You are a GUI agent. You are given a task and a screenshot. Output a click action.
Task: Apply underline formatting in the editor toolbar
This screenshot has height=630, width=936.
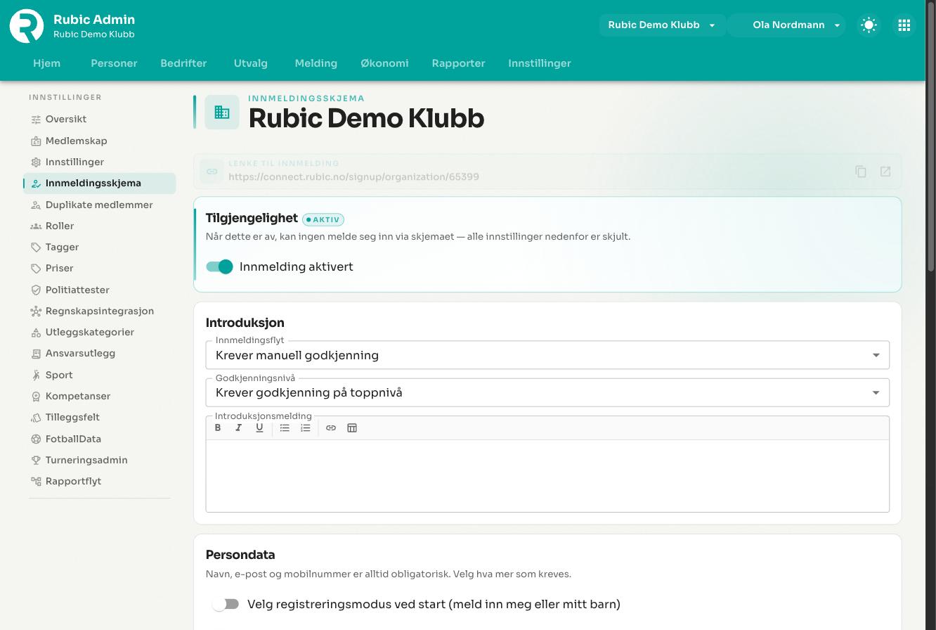(x=259, y=427)
